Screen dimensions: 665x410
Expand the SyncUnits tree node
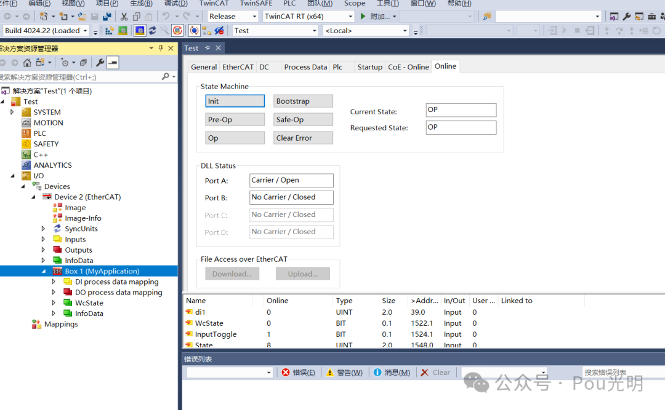pos(43,229)
